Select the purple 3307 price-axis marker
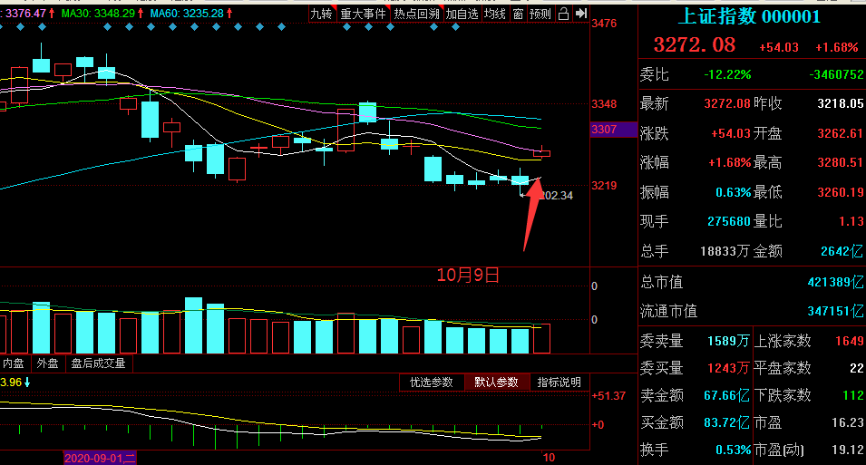Screen dimensions: 866x465 pos(613,130)
